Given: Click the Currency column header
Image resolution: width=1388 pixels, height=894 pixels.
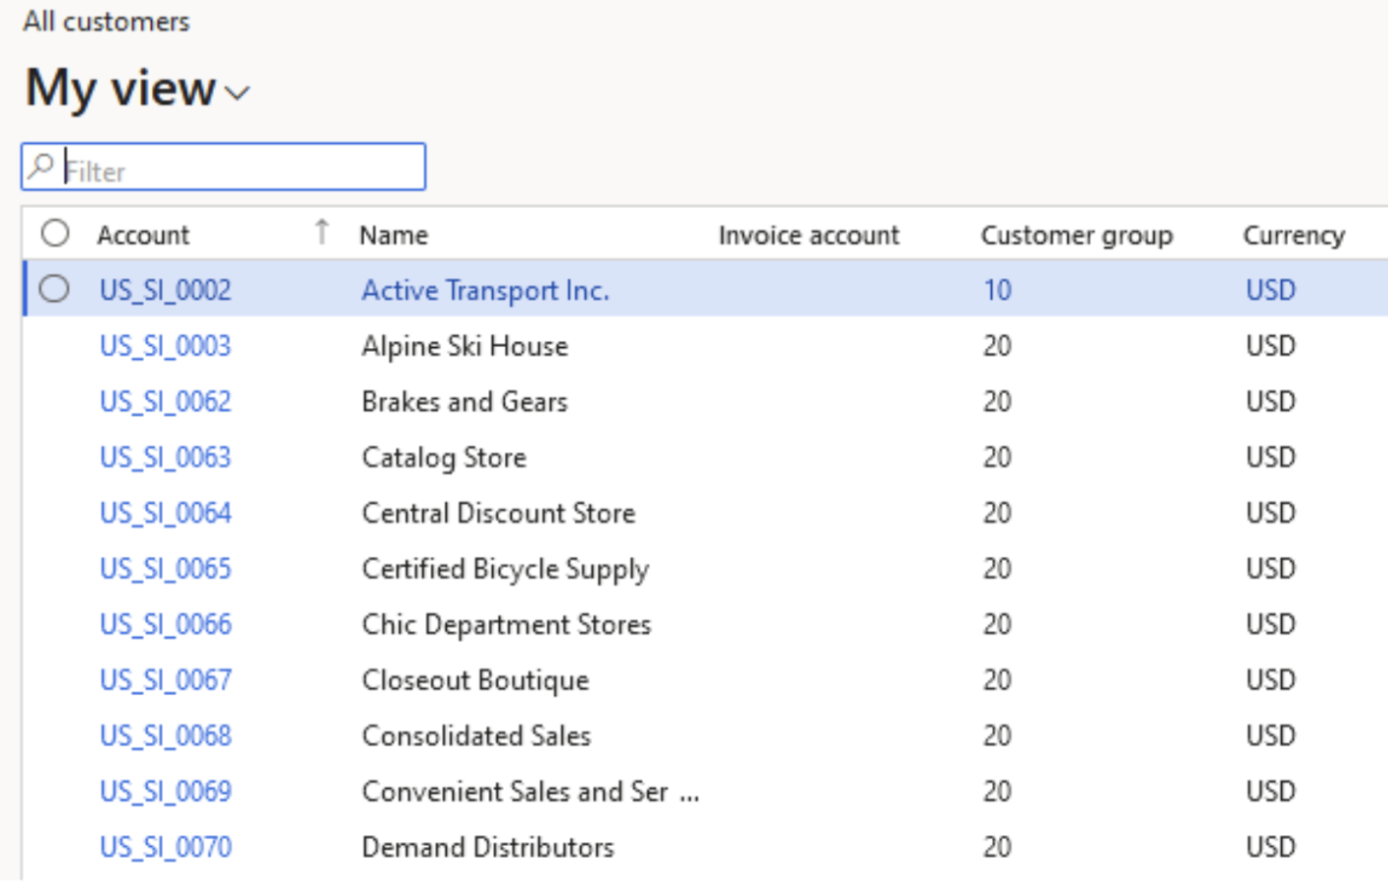Looking at the screenshot, I should (x=1293, y=235).
